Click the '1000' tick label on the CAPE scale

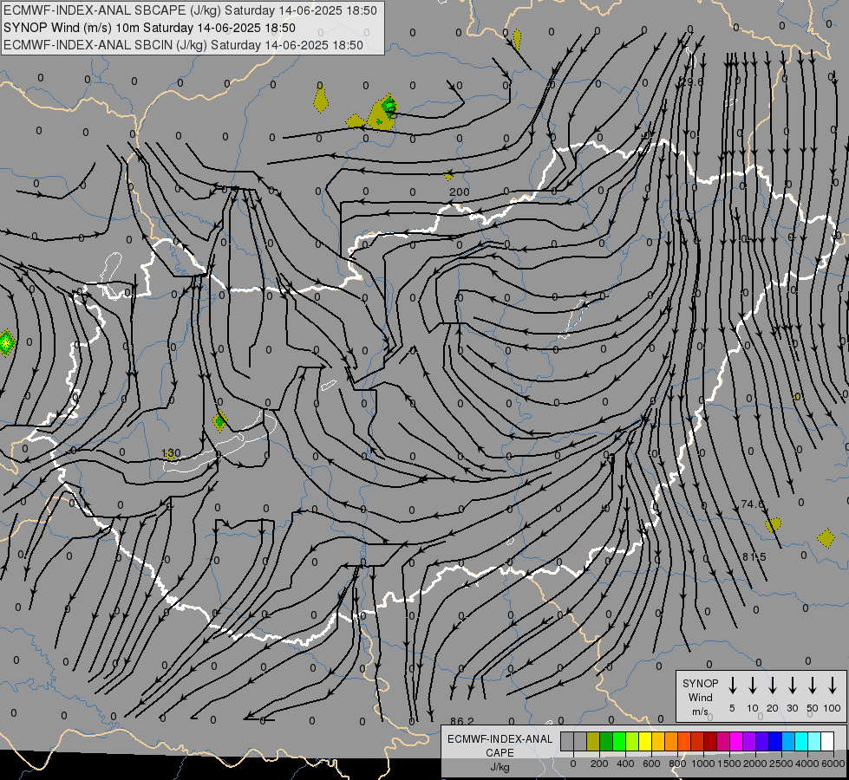pyautogui.click(x=702, y=764)
